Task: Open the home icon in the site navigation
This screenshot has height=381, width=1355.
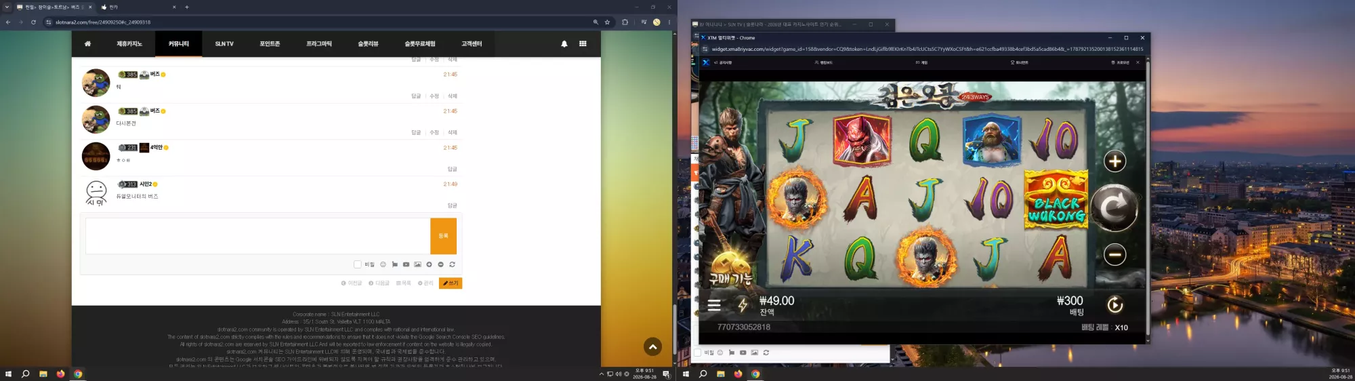Action: point(87,44)
